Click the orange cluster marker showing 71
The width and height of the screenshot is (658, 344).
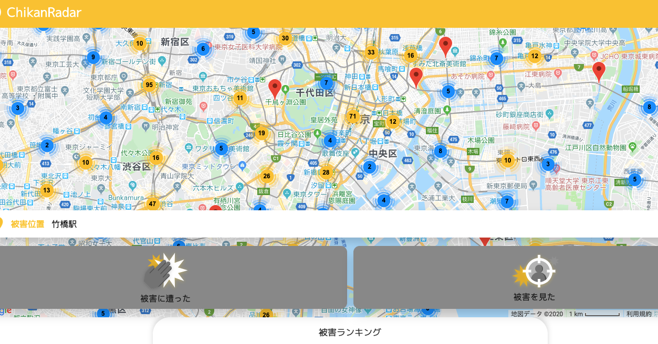pyautogui.click(x=353, y=116)
